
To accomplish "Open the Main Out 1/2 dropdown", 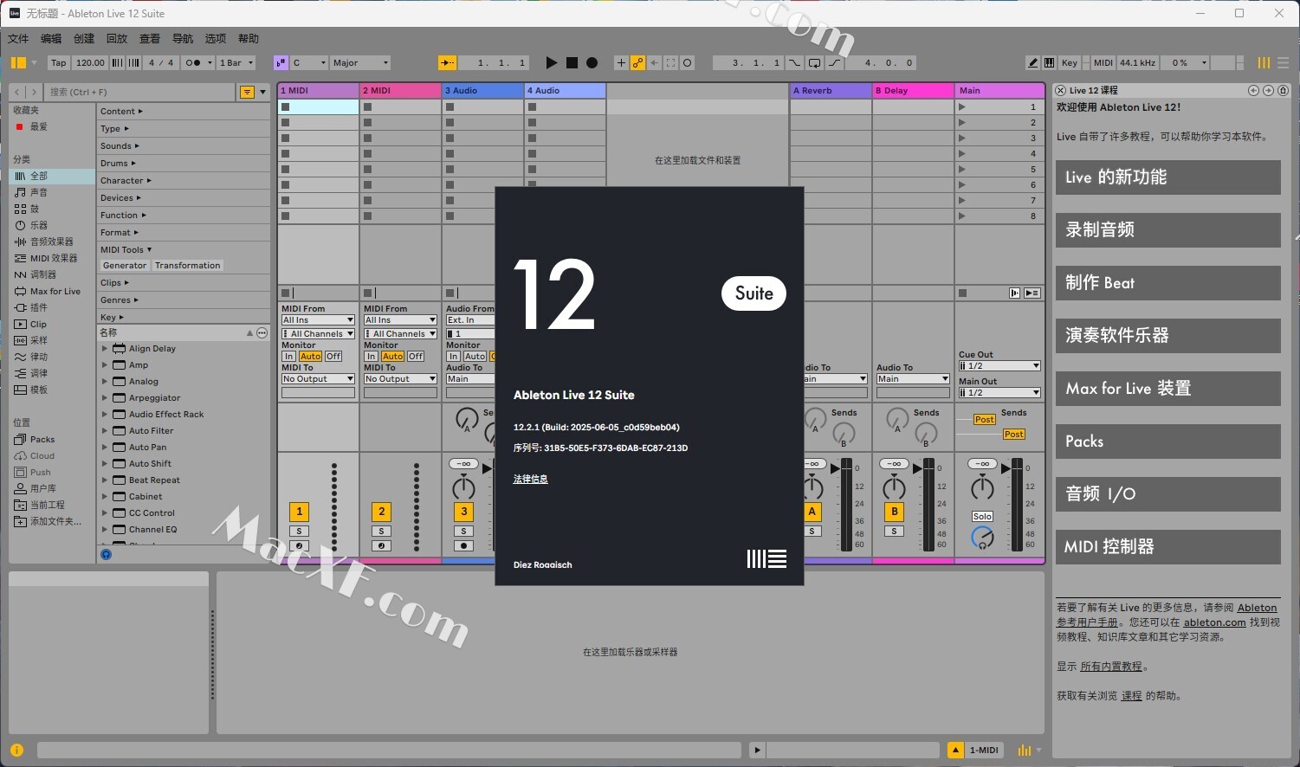I will coord(999,393).
